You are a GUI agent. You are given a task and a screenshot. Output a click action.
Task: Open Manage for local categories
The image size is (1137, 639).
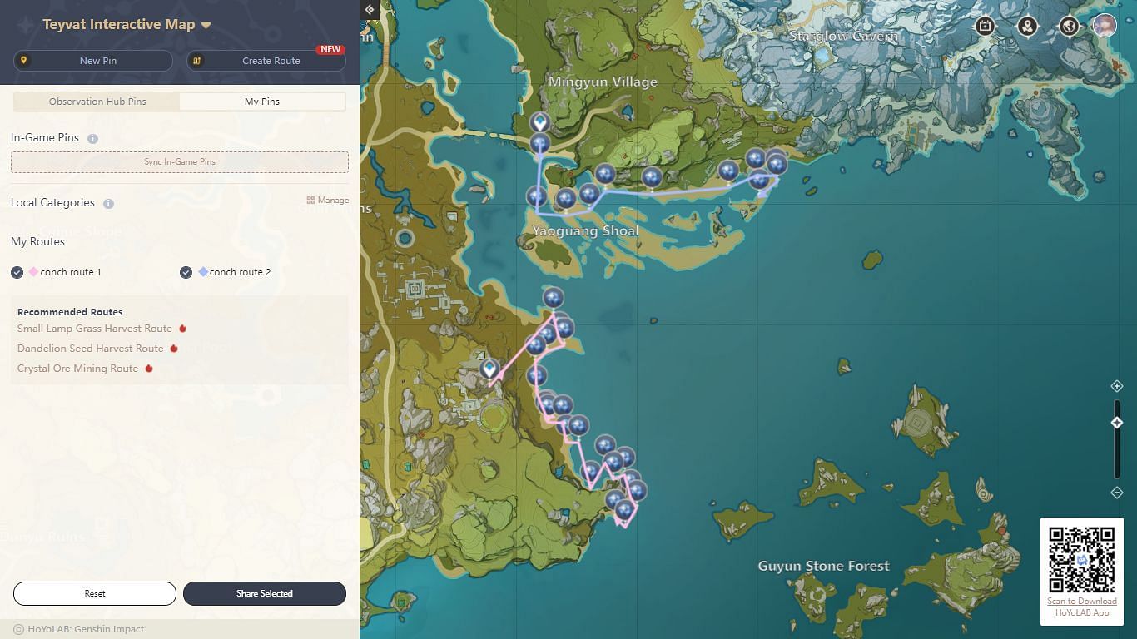328,201
